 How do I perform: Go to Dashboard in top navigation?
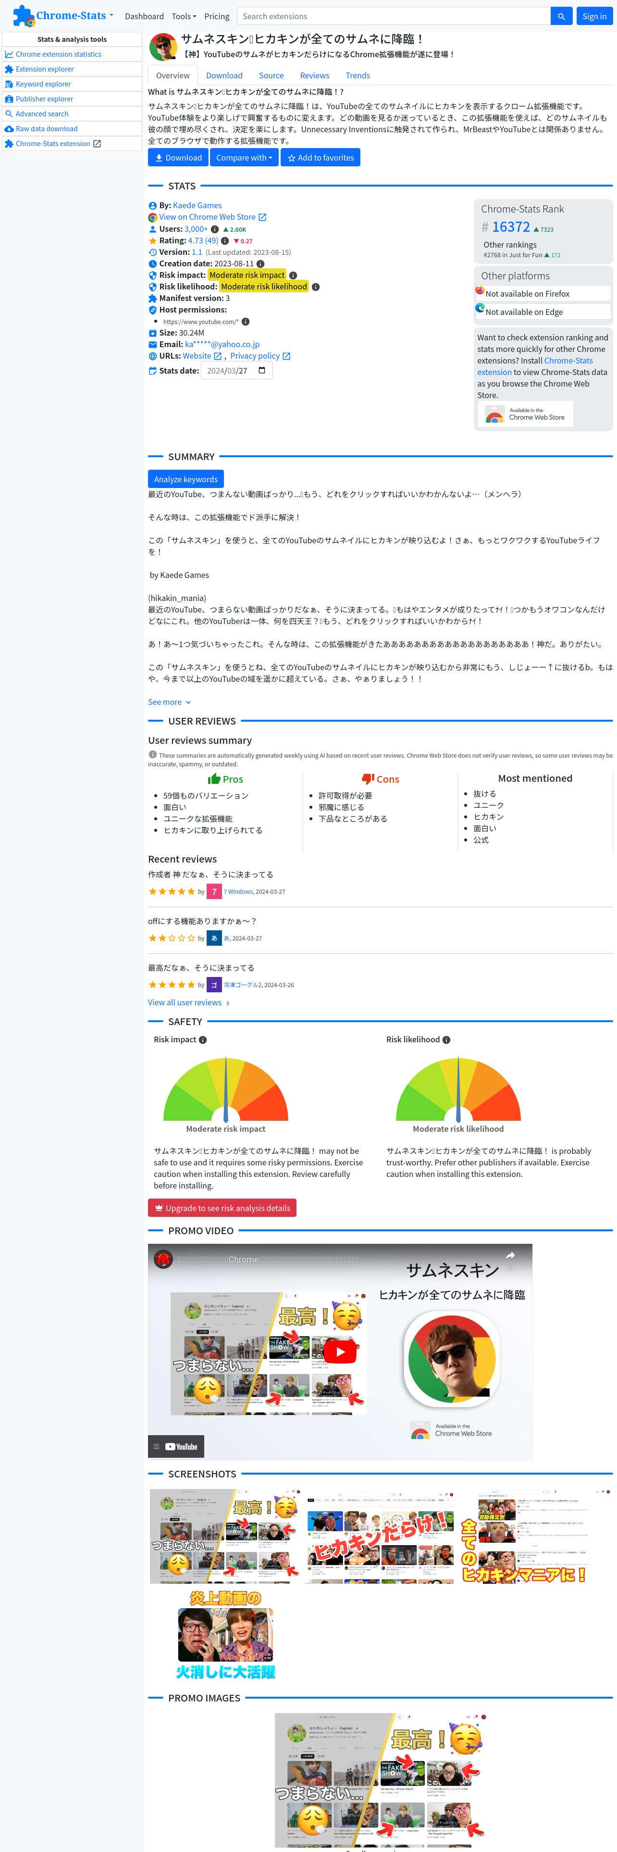[144, 16]
